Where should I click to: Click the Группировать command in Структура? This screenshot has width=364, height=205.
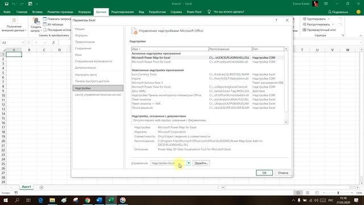click(316, 19)
